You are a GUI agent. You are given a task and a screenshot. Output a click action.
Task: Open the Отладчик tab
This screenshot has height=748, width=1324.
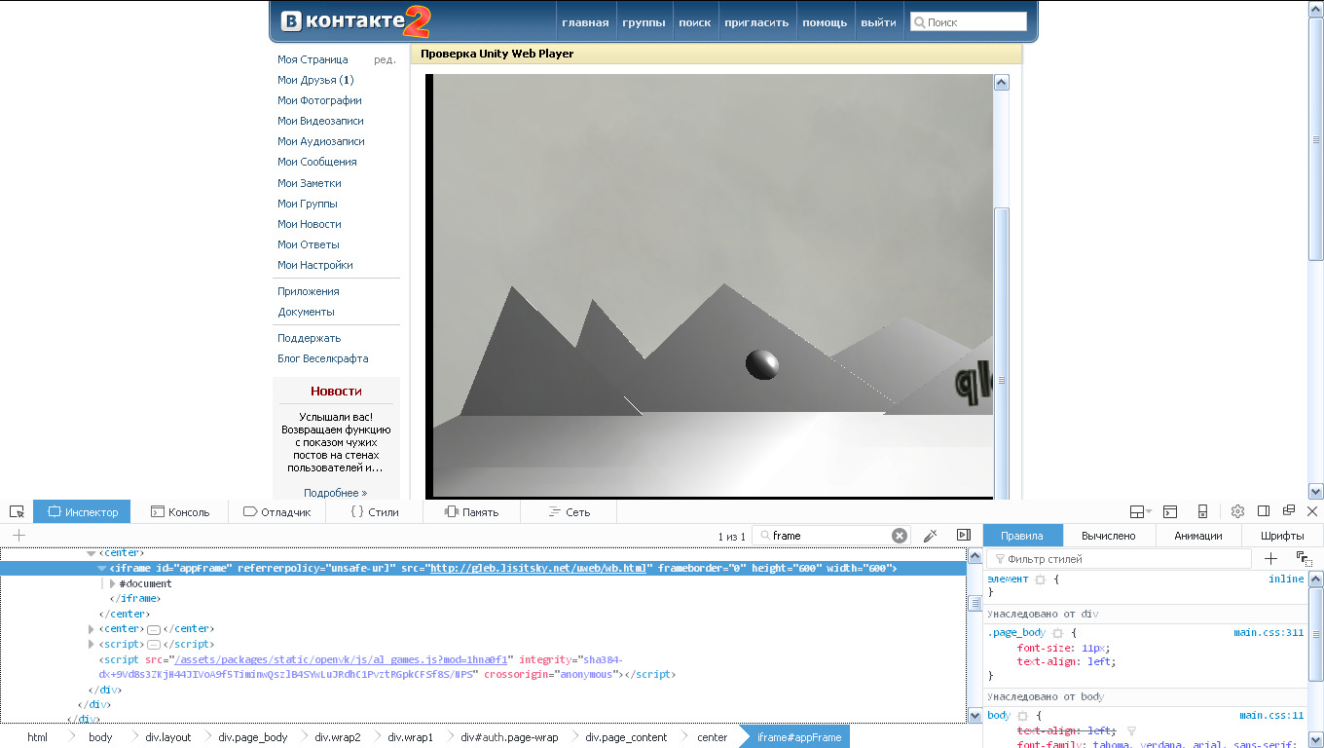coord(276,512)
